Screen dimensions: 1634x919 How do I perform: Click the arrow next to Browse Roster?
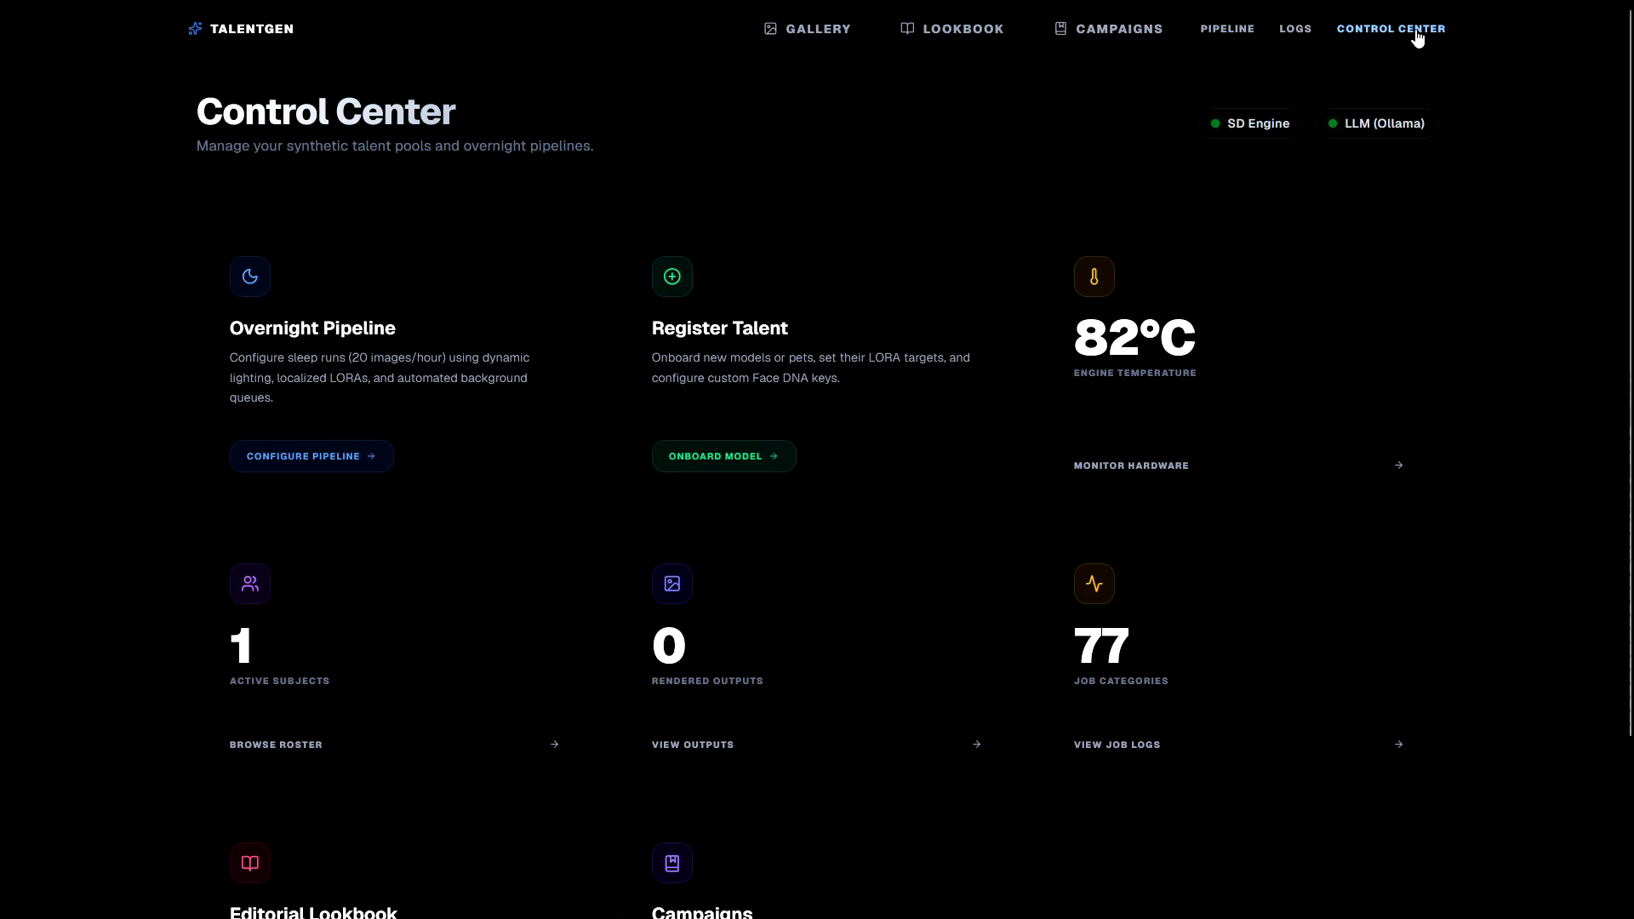(554, 745)
